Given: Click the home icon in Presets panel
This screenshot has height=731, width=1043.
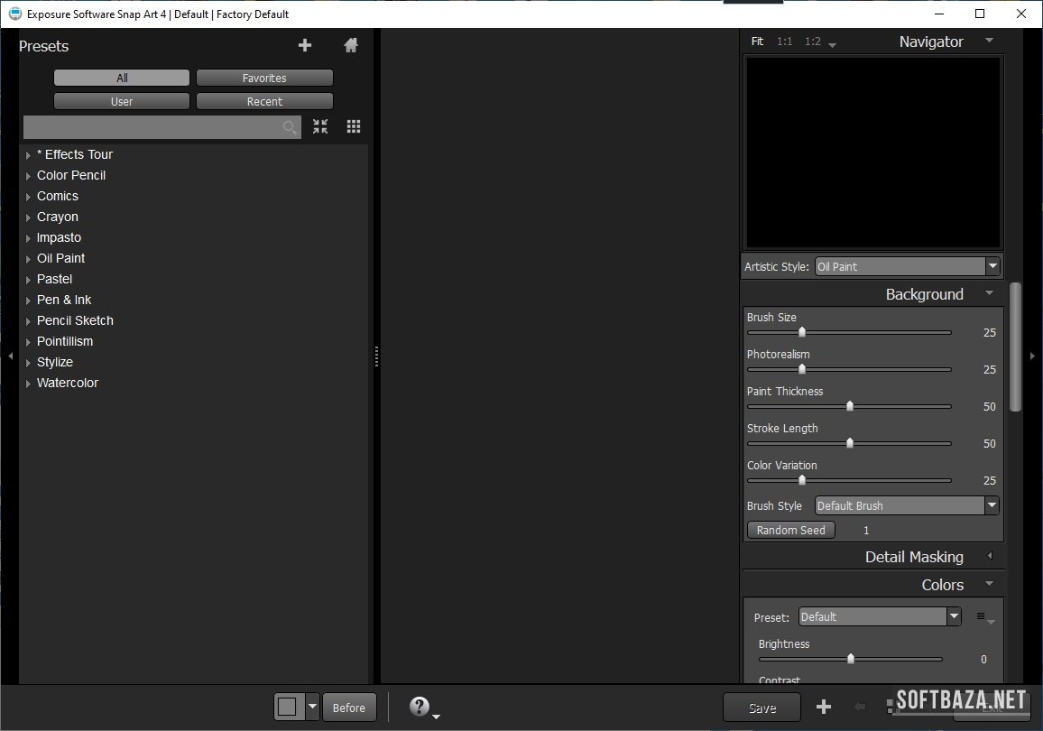Looking at the screenshot, I should (351, 46).
